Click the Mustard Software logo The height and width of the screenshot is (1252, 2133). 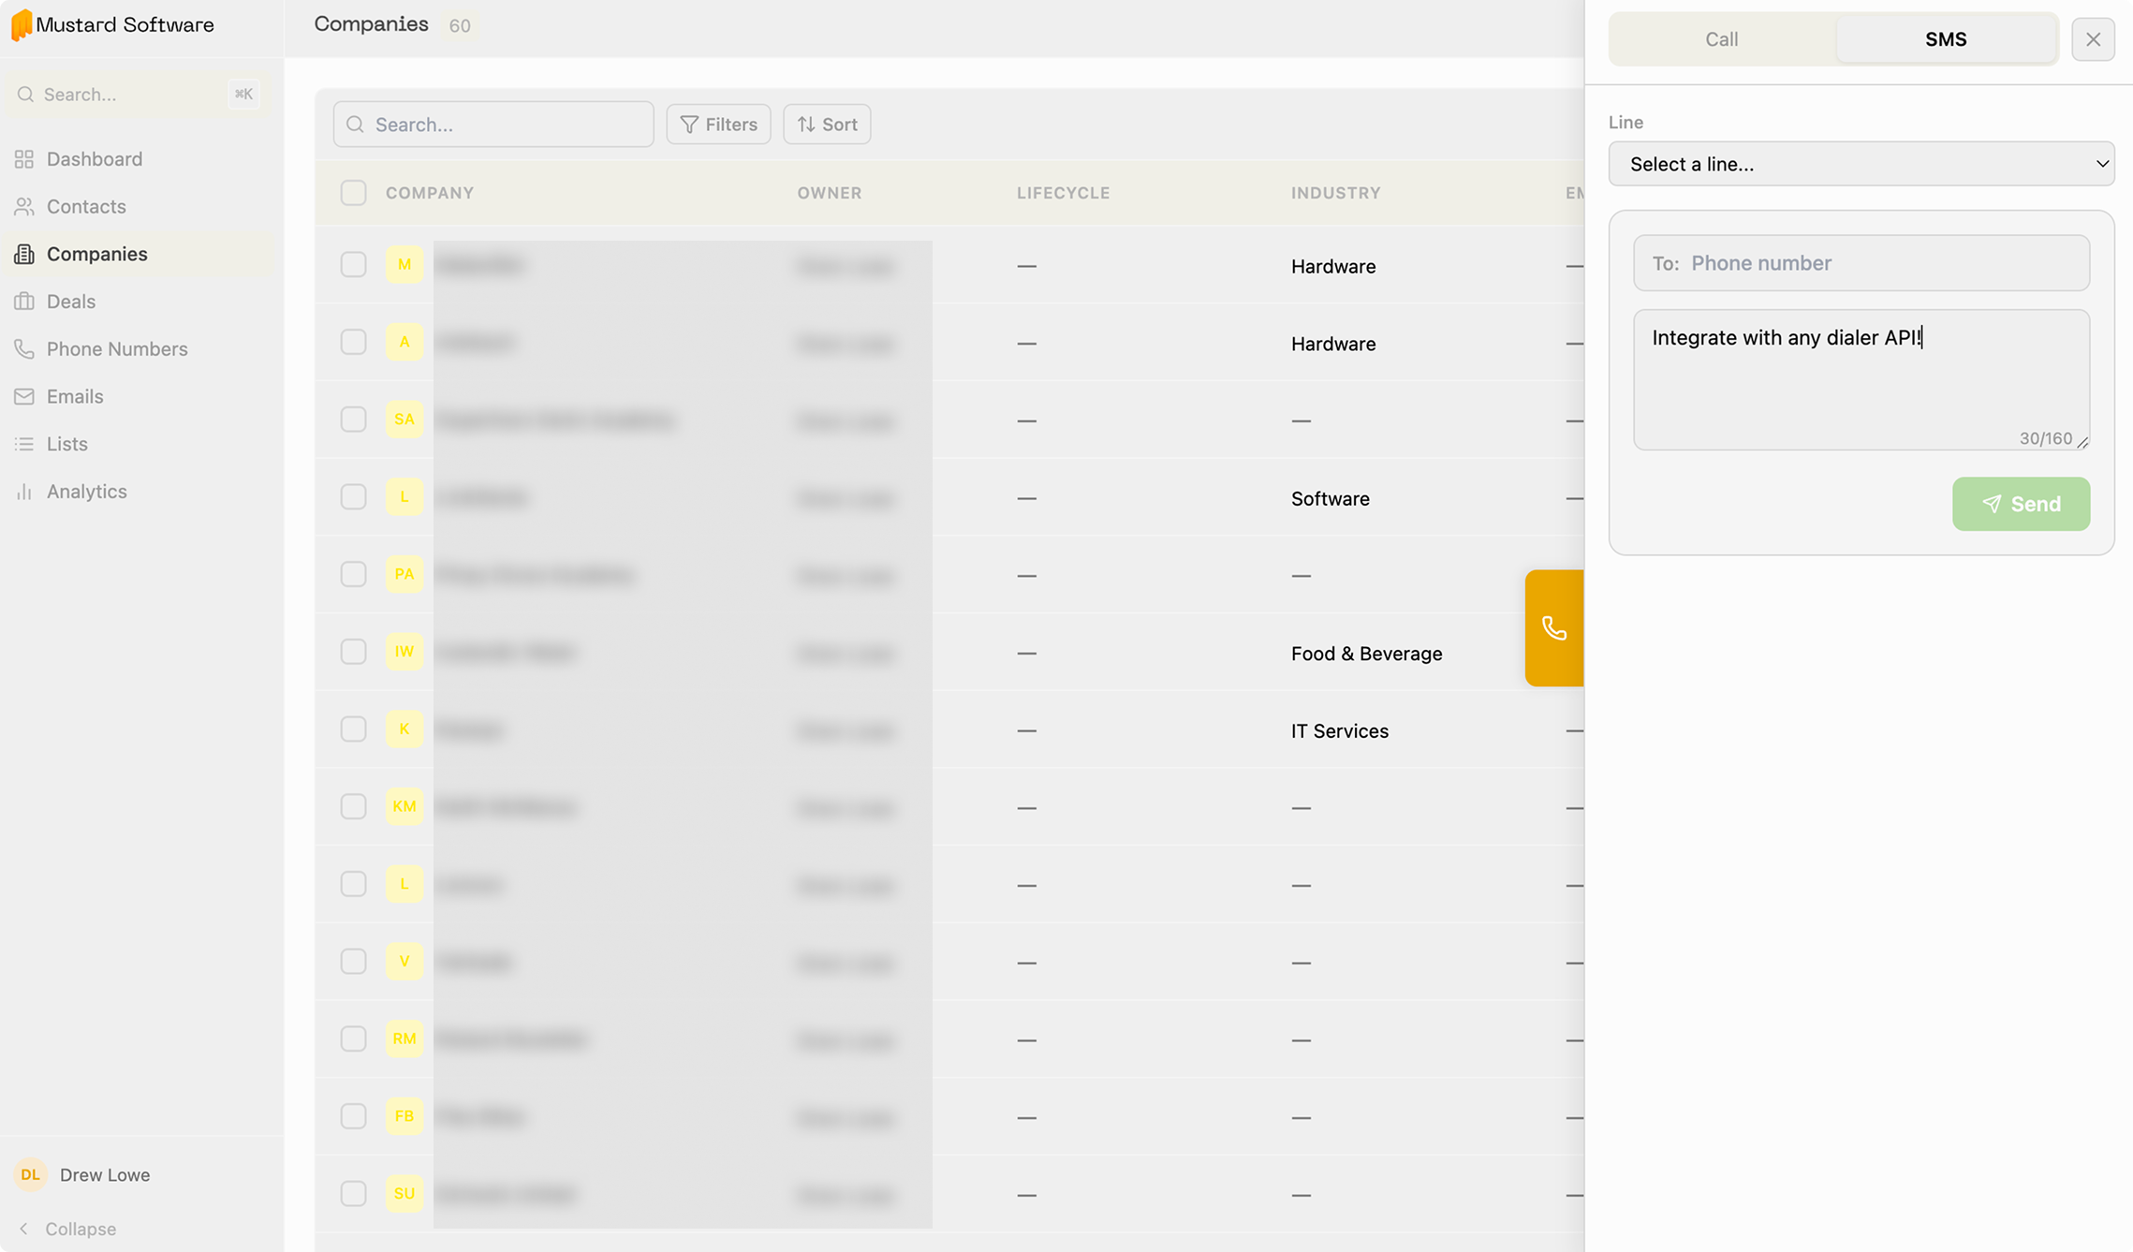coord(22,25)
